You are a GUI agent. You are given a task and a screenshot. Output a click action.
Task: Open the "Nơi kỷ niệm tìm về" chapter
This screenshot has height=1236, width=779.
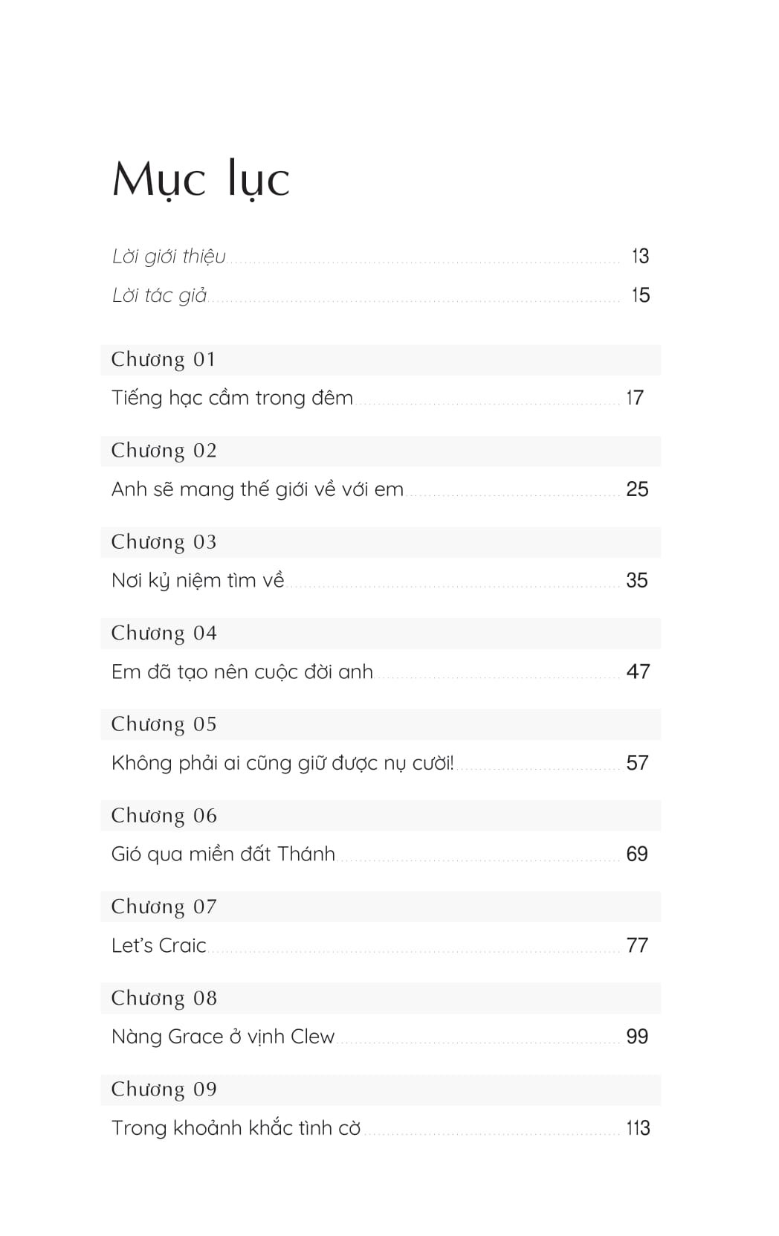coord(198,581)
